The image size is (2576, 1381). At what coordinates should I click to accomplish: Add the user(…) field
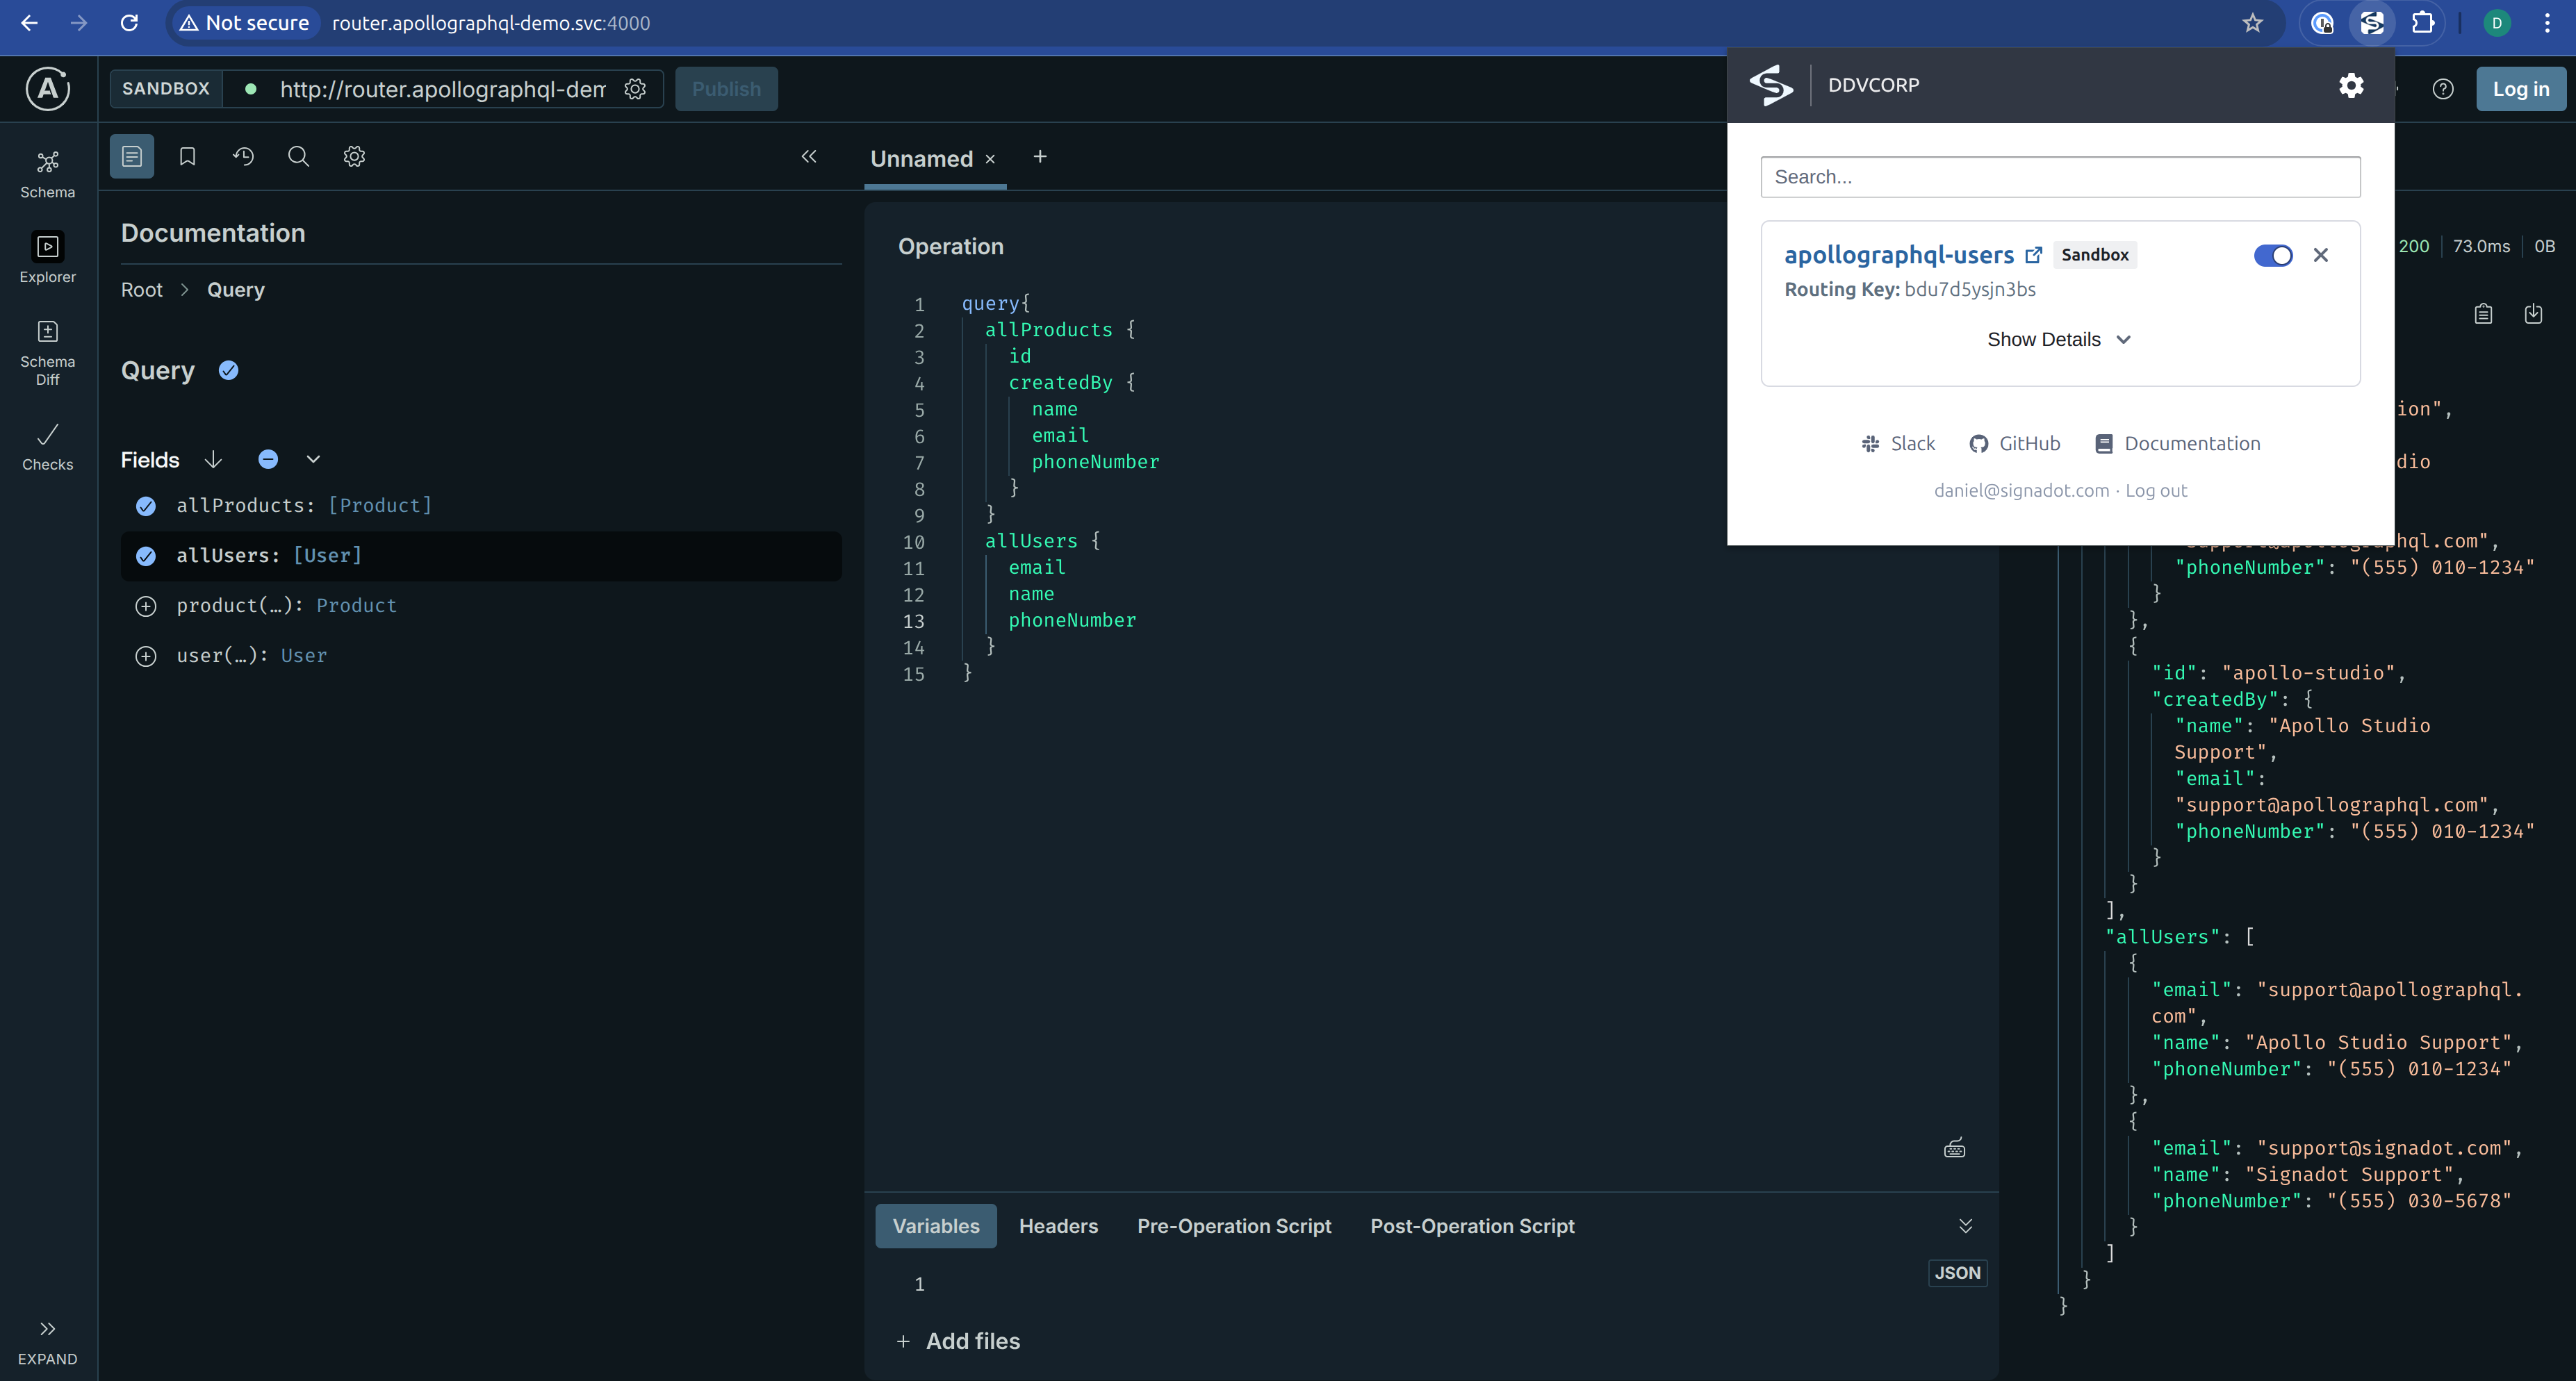tap(146, 656)
